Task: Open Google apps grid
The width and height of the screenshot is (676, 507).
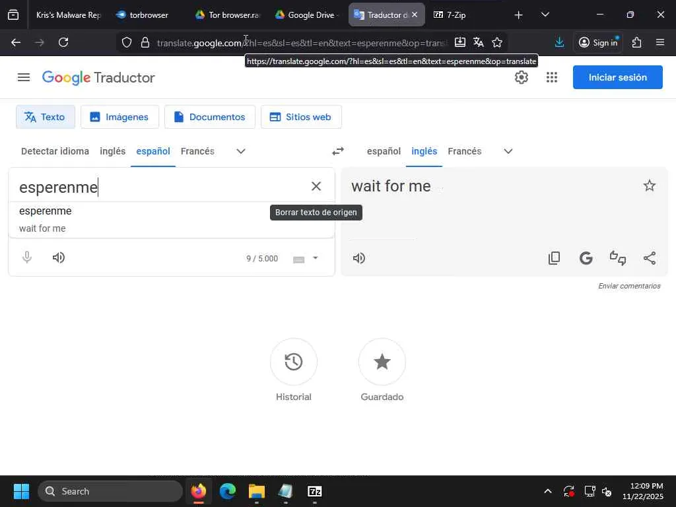Action: click(552, 78)
